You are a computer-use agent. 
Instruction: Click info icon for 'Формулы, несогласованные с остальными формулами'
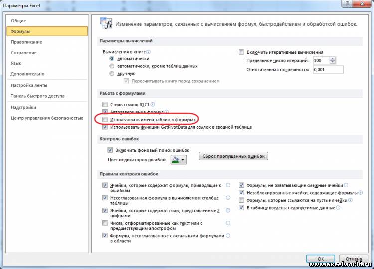tap(228, 236)
